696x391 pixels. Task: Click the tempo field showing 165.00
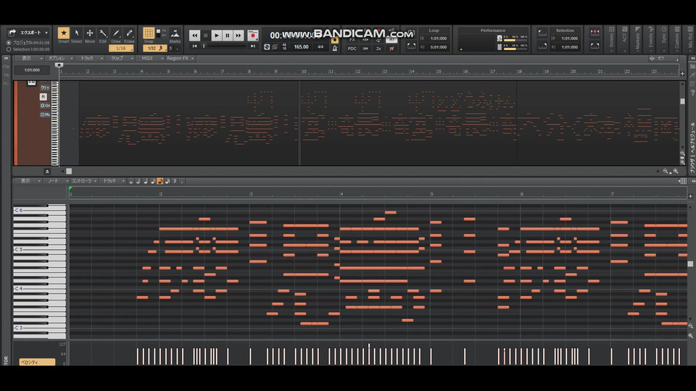[300, 47]
